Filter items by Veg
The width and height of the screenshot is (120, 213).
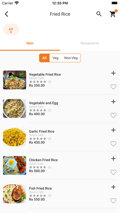[x=55, y=58]
